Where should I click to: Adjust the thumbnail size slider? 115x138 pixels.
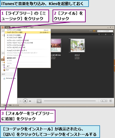coord(106,34)
